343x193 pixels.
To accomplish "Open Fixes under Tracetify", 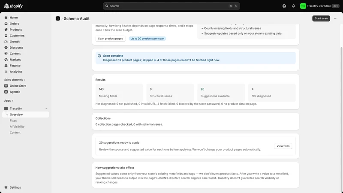I will 13,121.
